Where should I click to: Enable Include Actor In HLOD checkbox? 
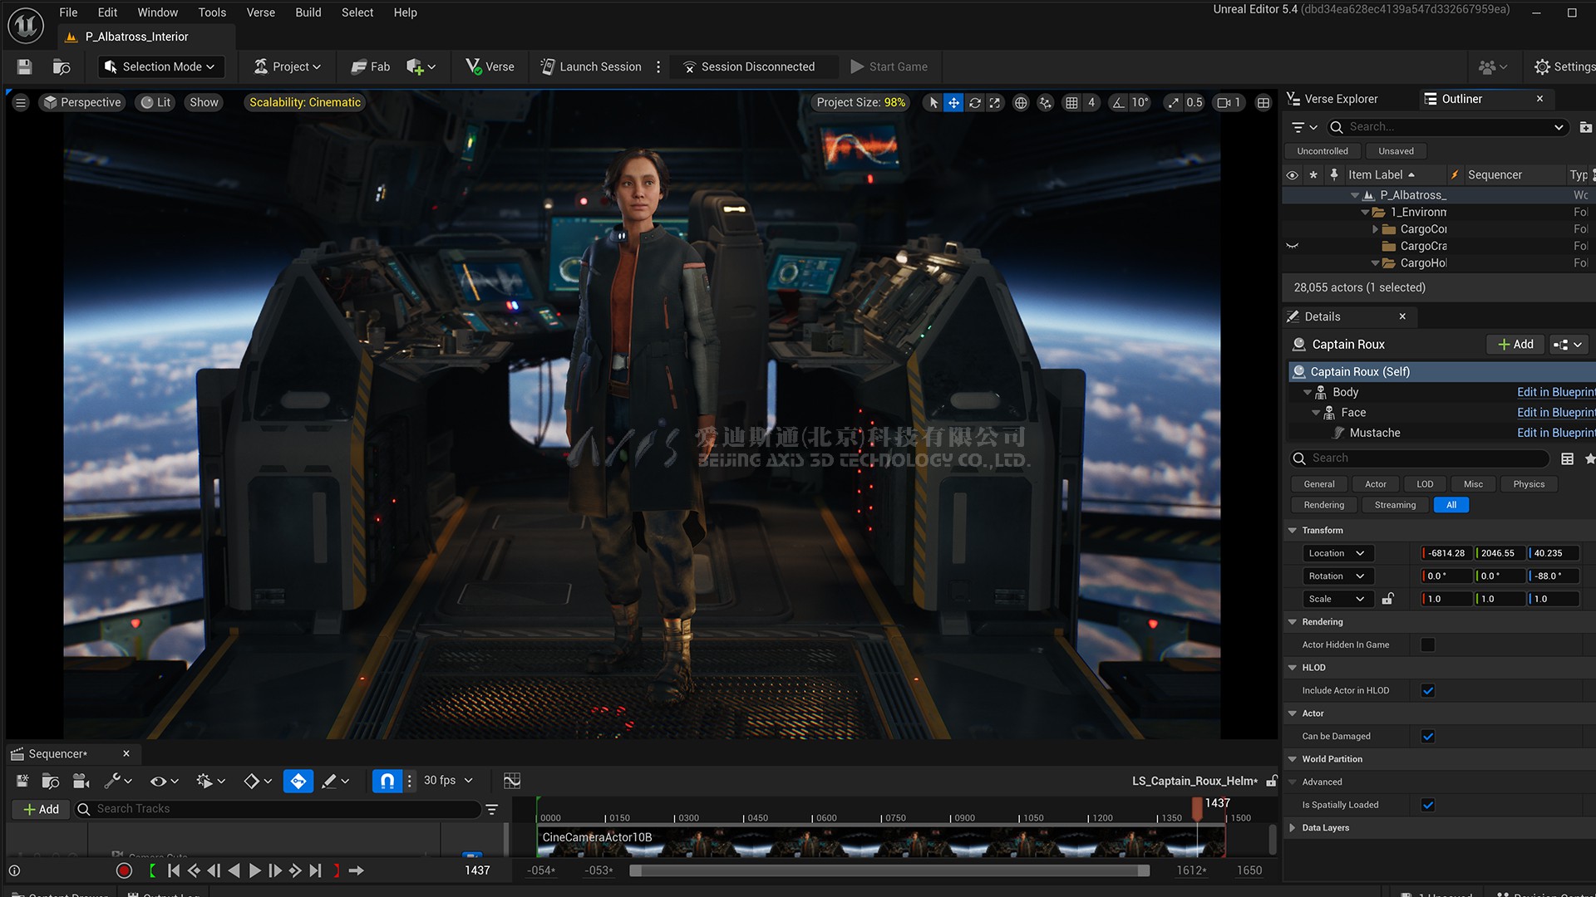(1428, 690)
